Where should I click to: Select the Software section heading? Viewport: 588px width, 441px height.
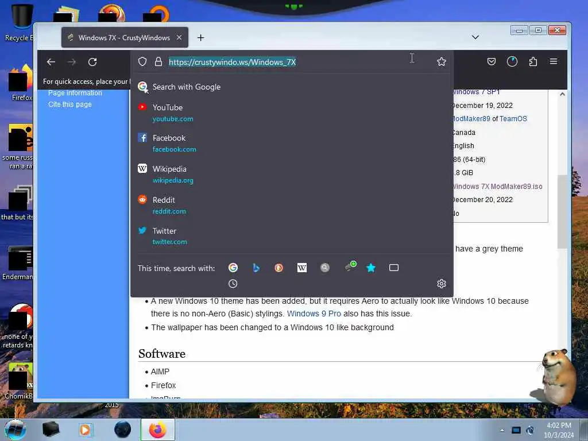pyautogui.click(x=161, y=354)
